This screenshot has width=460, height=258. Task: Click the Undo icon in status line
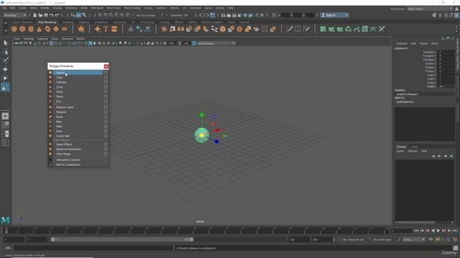51,15
